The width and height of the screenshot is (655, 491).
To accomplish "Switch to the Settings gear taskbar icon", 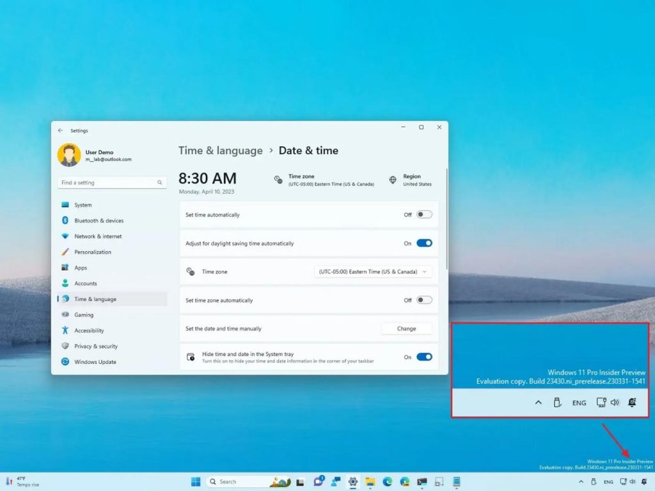I will click(x=353, y=482).
